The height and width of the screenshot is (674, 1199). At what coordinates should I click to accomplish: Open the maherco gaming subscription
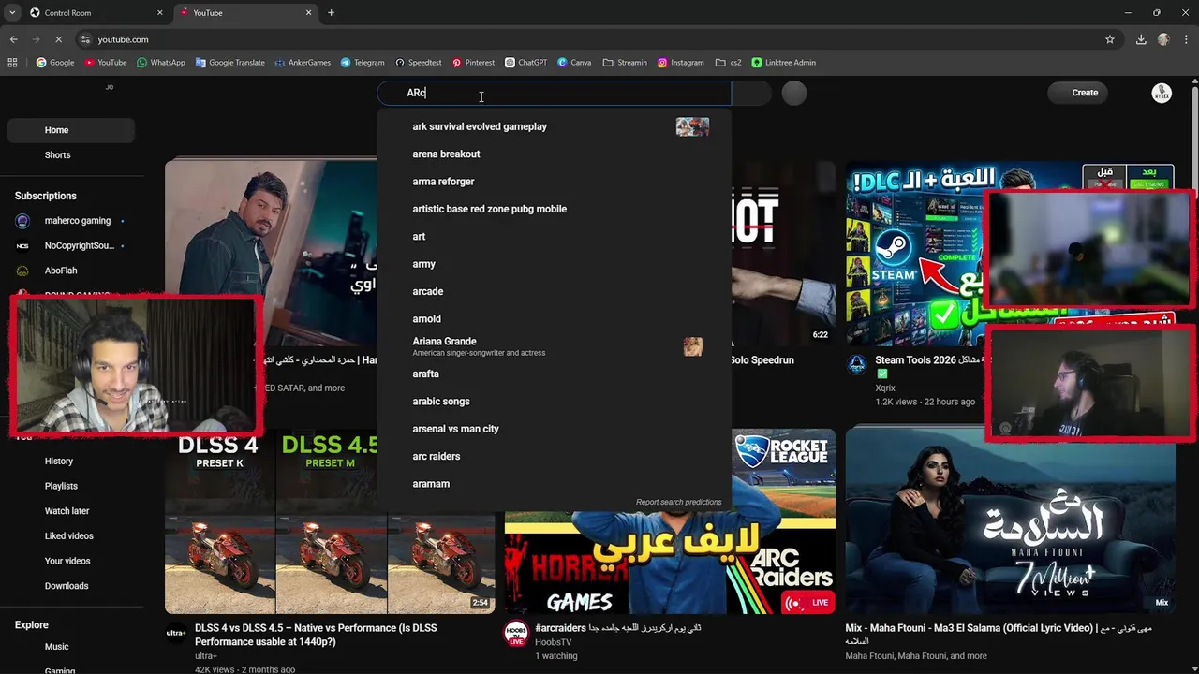click(71, 221)
